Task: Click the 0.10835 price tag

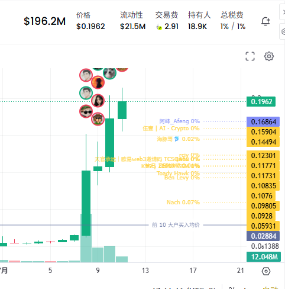Action: tap(263, 186)
